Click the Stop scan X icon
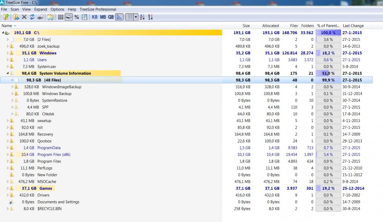Screen dimensions: 383x222 tap(24, 17)
